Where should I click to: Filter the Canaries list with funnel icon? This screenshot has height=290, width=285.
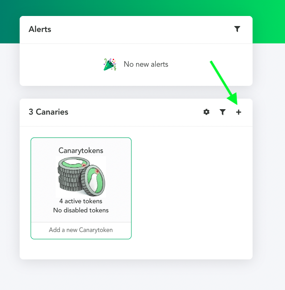[222, 112]
